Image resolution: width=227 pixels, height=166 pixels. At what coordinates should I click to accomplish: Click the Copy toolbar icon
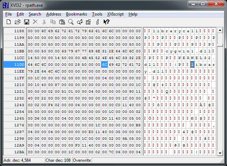click(x=53, y=22)
